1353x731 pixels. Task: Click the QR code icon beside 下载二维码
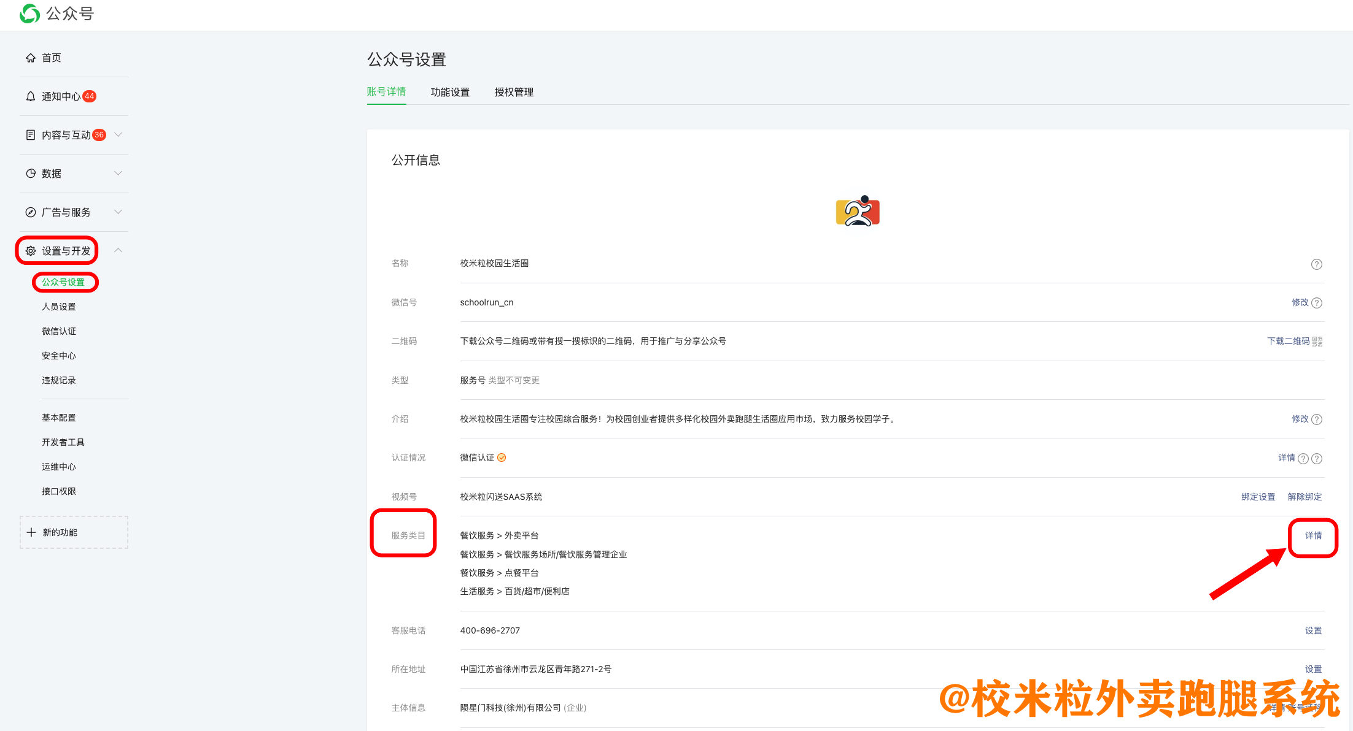(x=1317, y=341)
